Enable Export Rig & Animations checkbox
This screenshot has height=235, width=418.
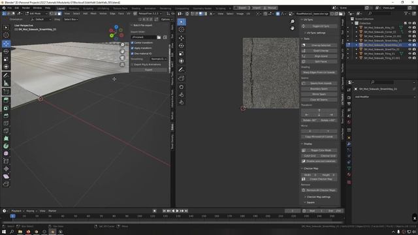[132, 65]
